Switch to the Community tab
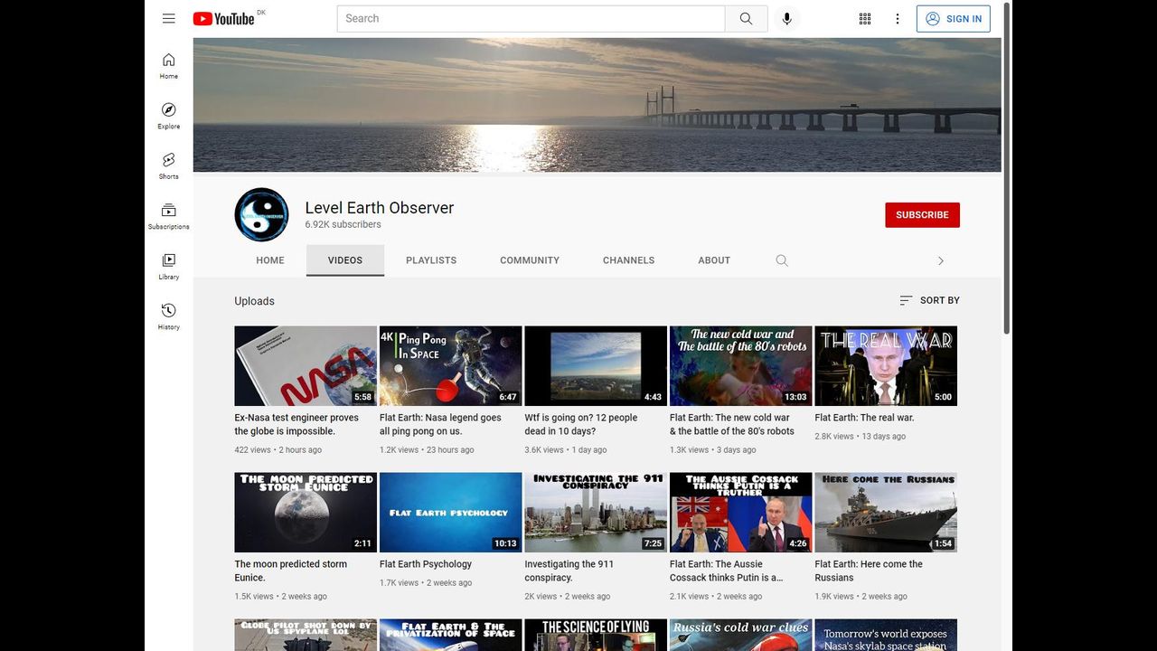The width and height of the screenshot is (1157, 651). pos(530,260)
